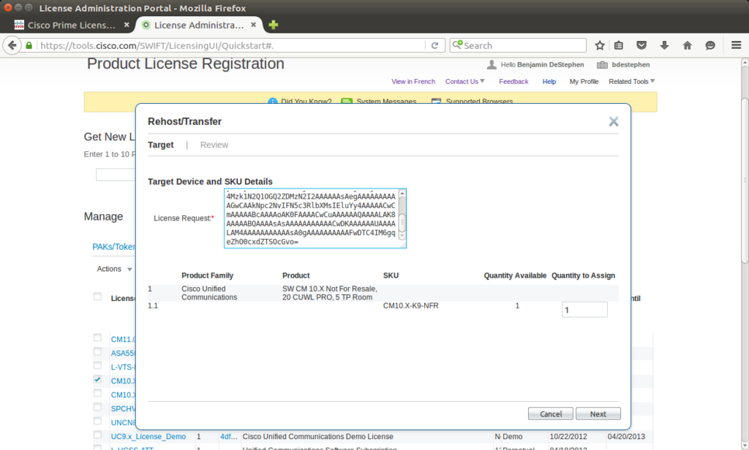Open View in French link

(x=413, y=82)
